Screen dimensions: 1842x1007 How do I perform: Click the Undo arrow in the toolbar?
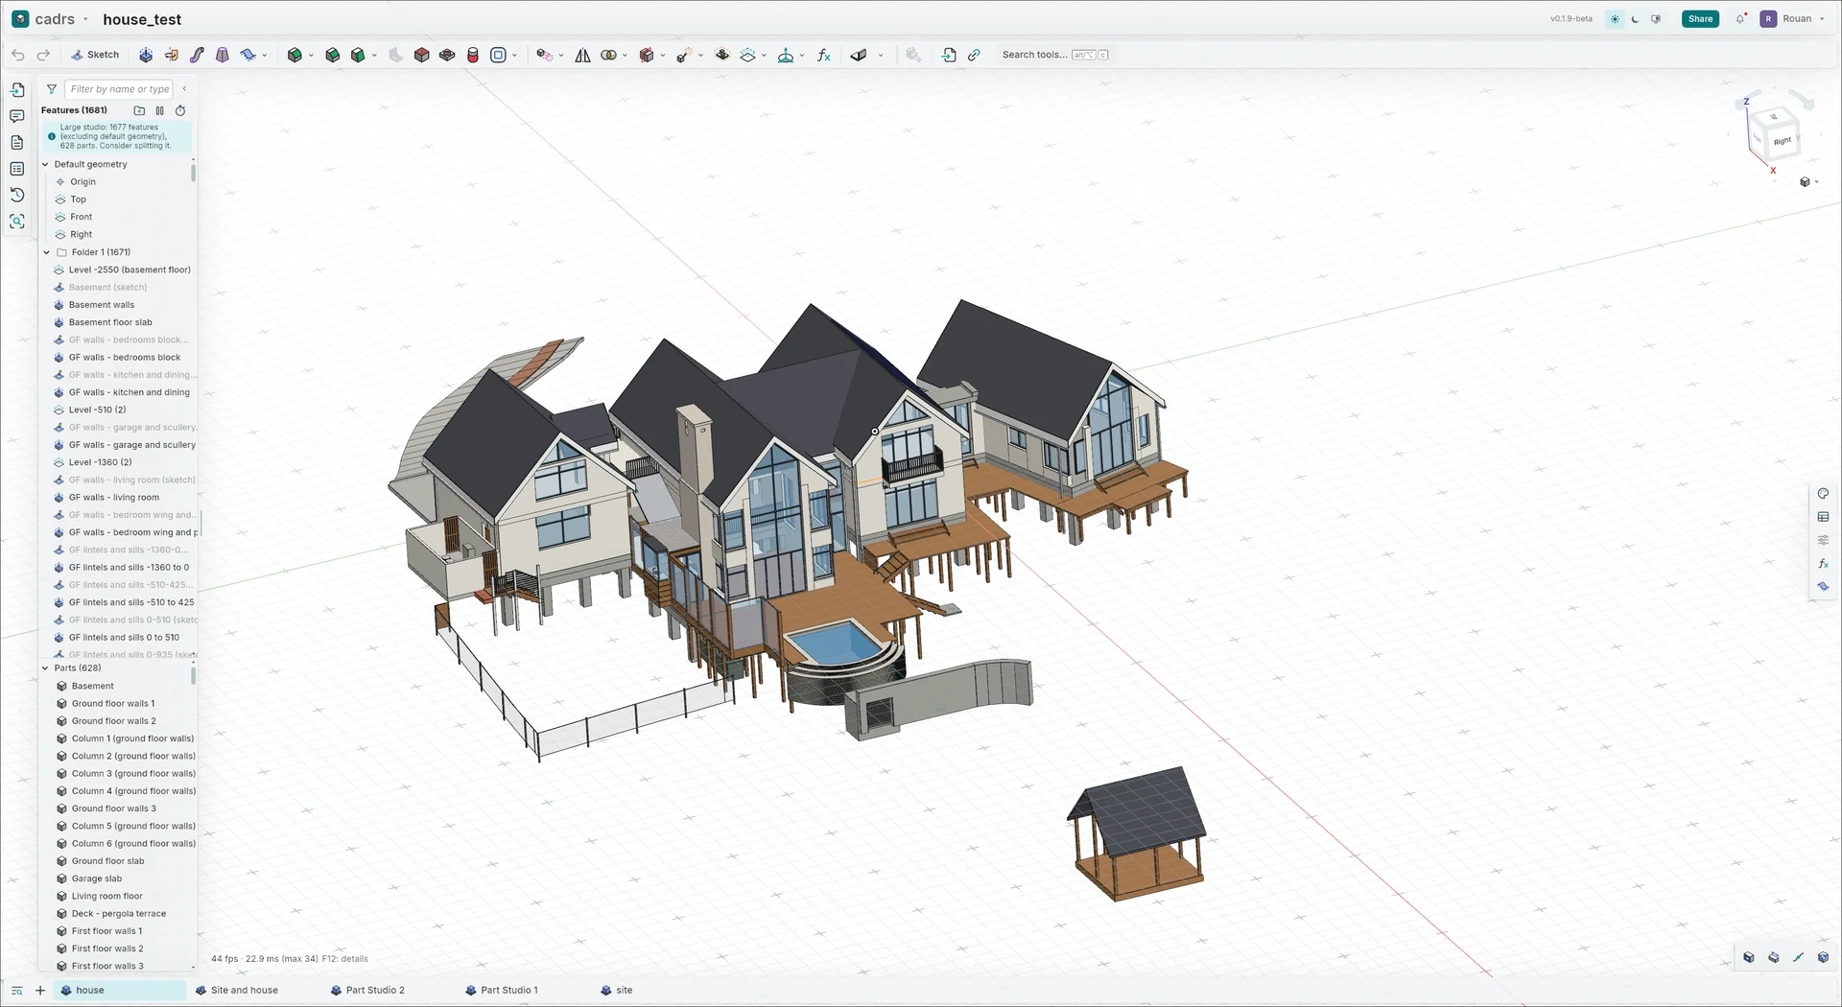pos(18,56)
